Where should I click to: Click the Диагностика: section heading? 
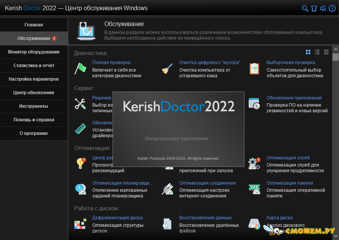[91, 53]
